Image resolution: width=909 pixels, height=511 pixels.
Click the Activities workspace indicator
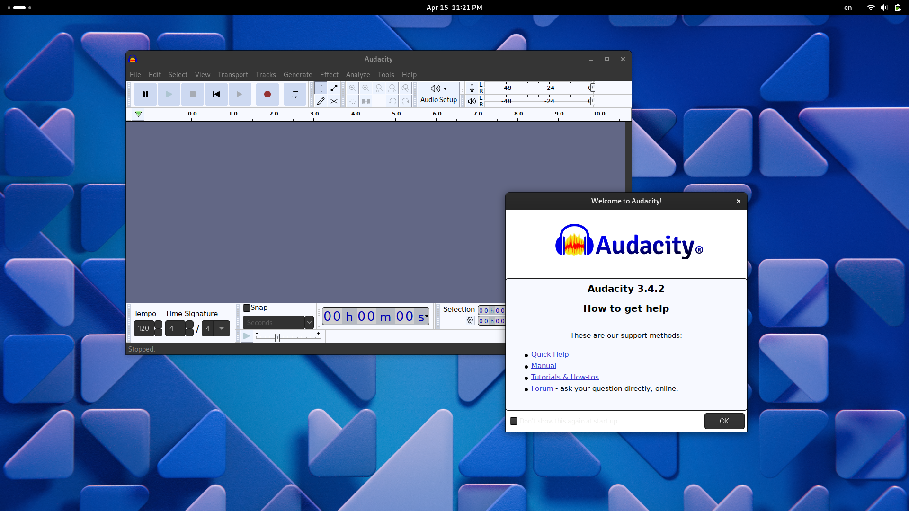(x=19, y=8)
